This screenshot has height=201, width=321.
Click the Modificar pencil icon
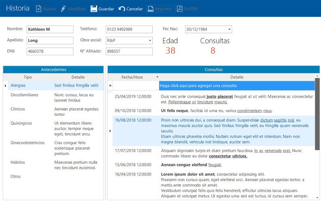(x=63, y=9)
